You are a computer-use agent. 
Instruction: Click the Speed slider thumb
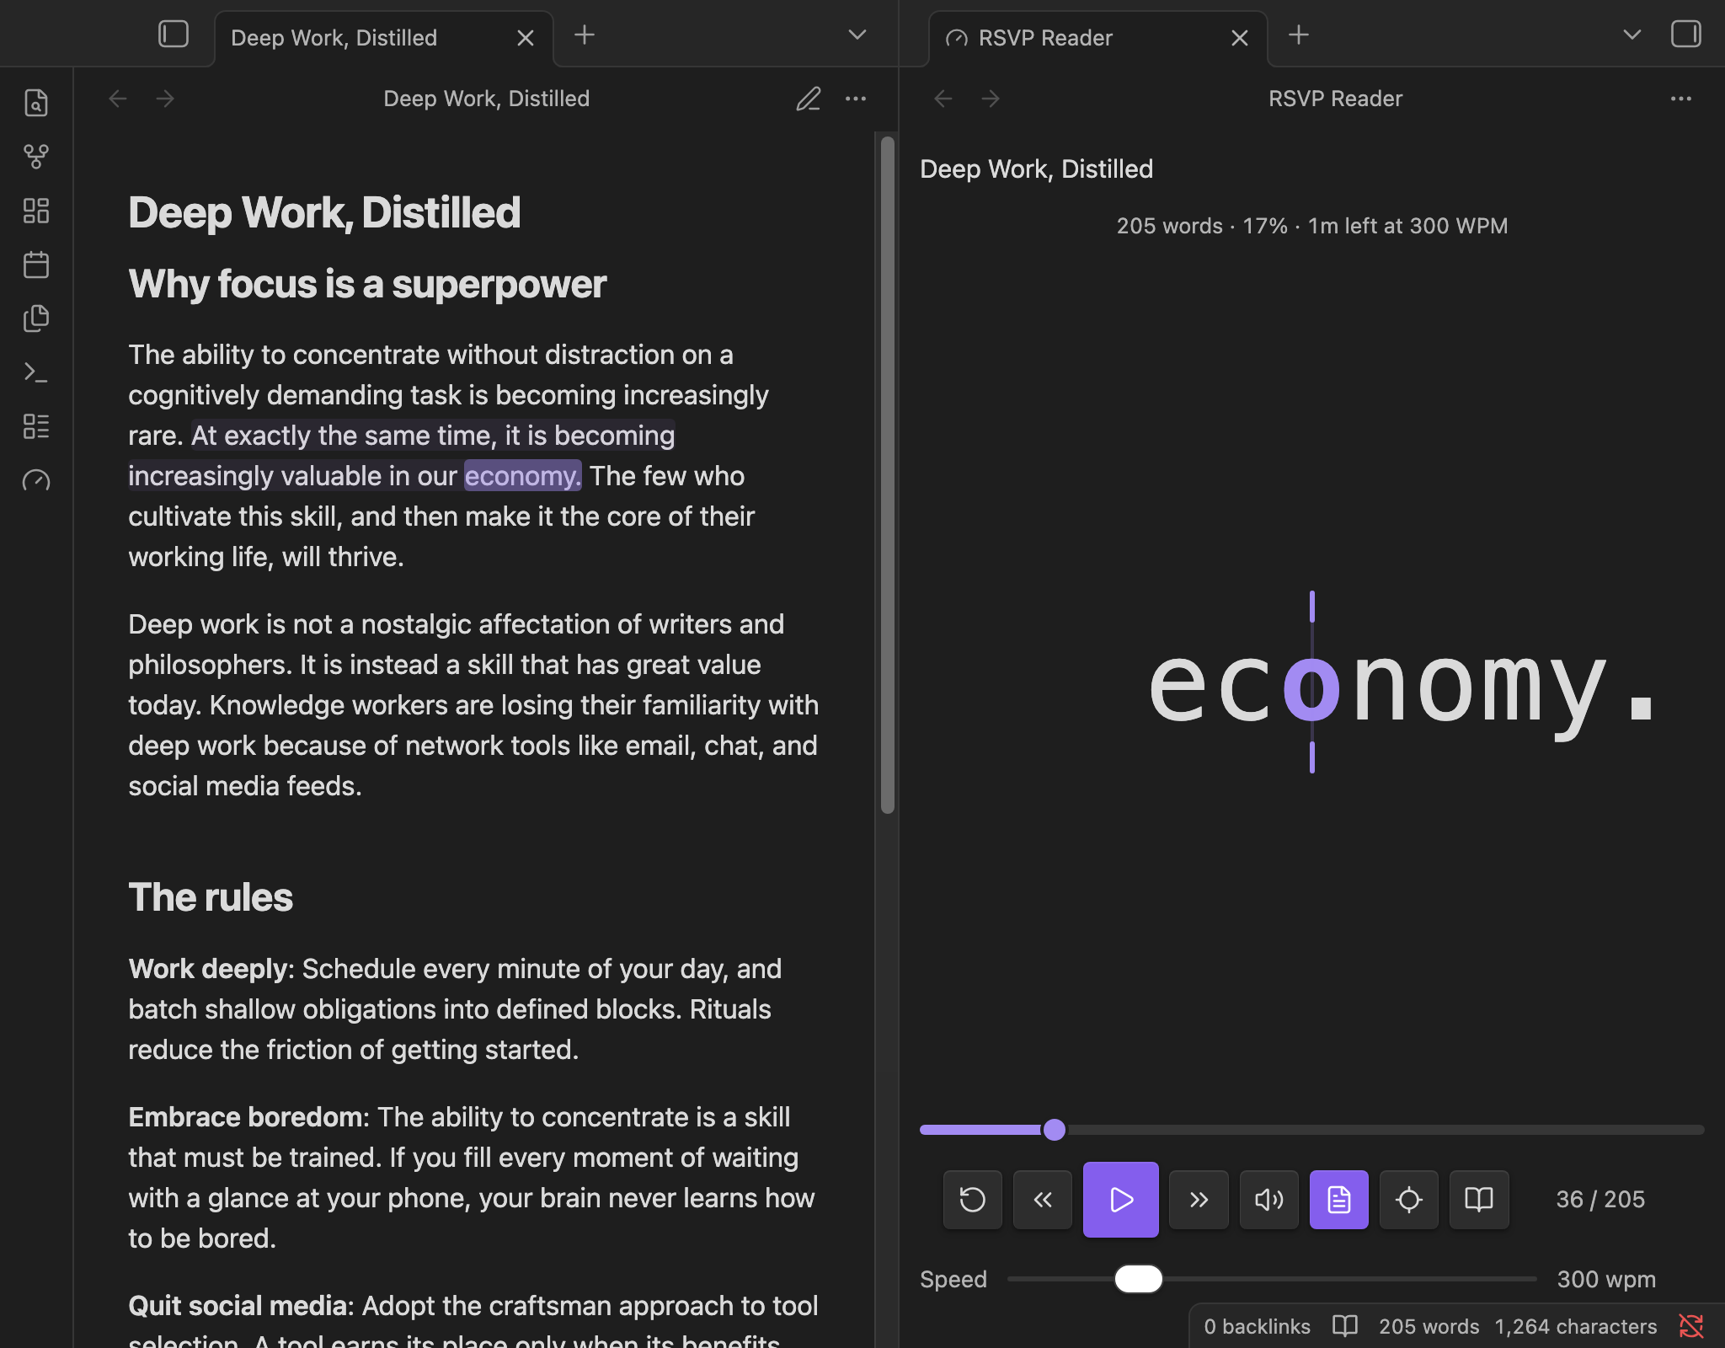(1139, 1279)
